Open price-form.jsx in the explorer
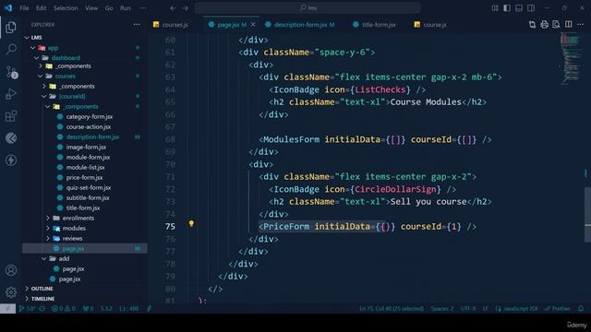 pos(84,177)
